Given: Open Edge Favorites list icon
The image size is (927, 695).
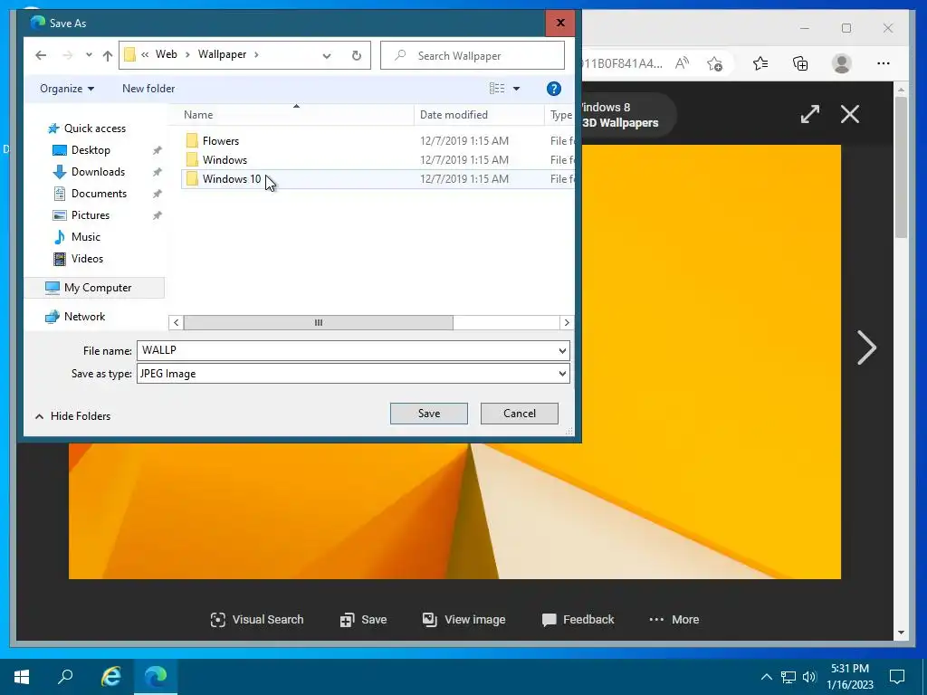Looking at the screenshot, I should (760, 63).
